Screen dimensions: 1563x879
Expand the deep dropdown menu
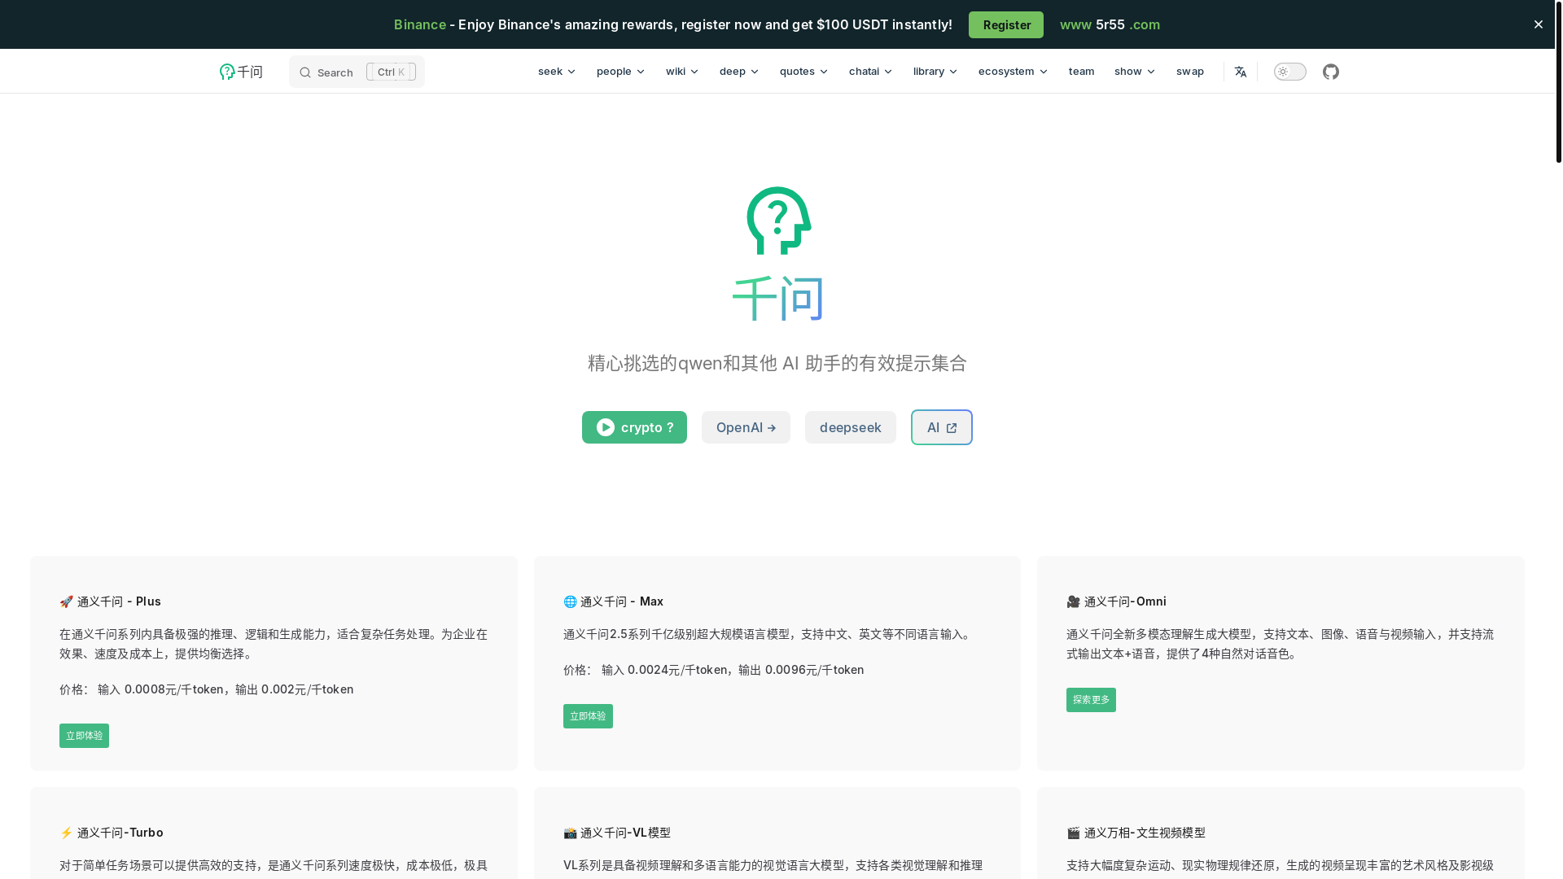pos(739,72)
